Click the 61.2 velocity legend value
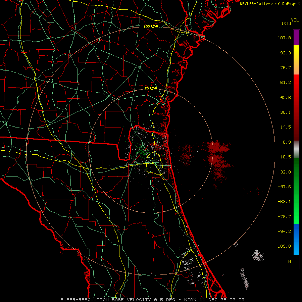Viewport: 302px width, 302px height. [286, 83]
